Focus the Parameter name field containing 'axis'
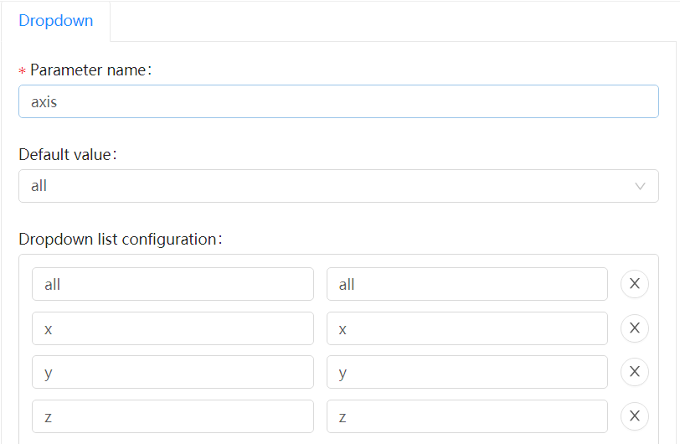This screenshot has height=444, width=680. click(337, 102)
